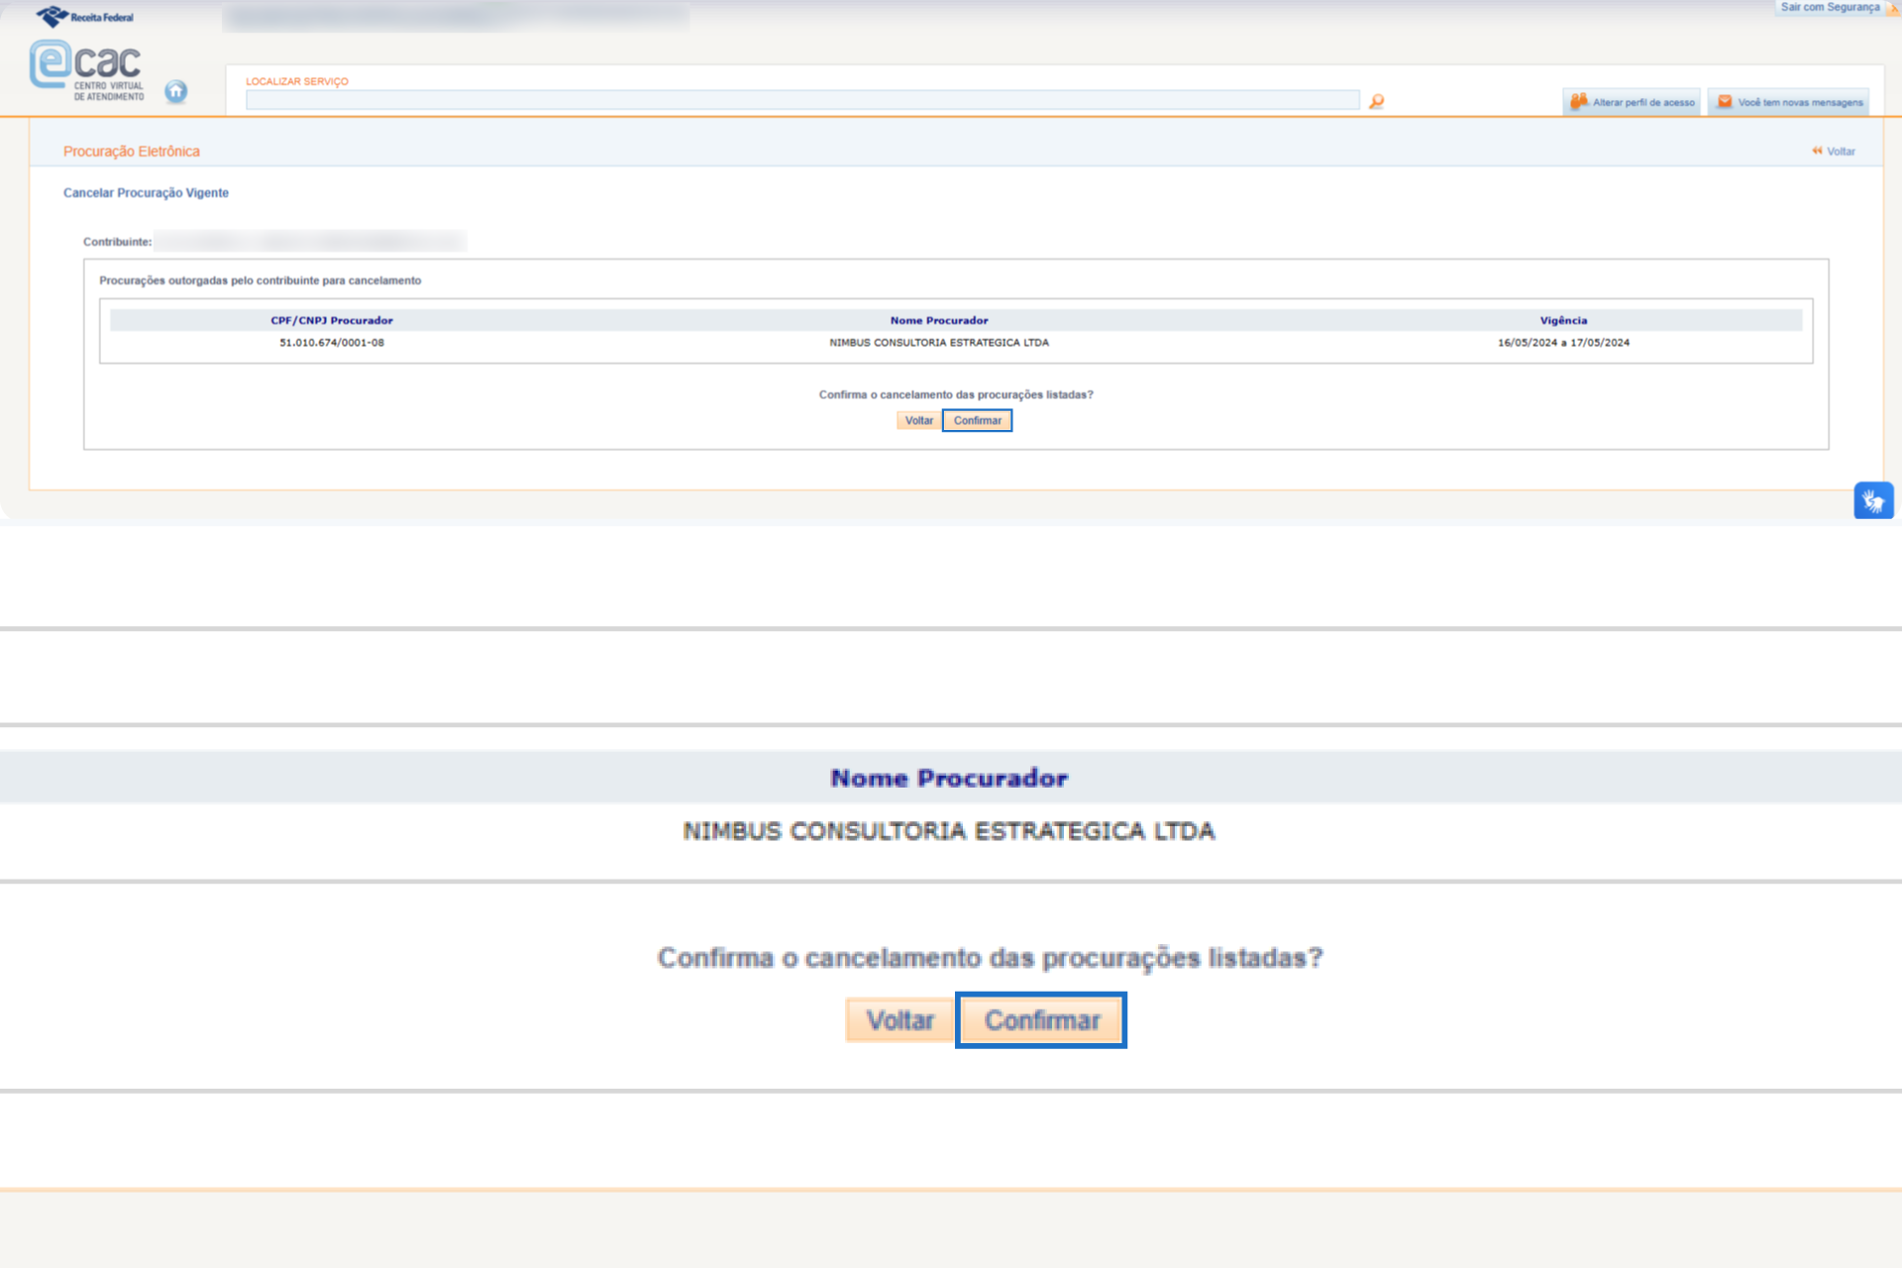The height and width of the screenshot is (1268, 1902).
Task: Click the magnifier search service icon
Action: [x=1376, y=101]
